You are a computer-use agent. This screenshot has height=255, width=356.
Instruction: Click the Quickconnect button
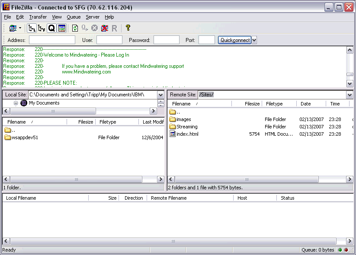(x=234, y=40)
